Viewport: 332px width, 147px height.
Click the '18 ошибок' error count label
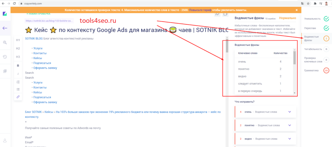pyautogui.click(x=270, y=18)
